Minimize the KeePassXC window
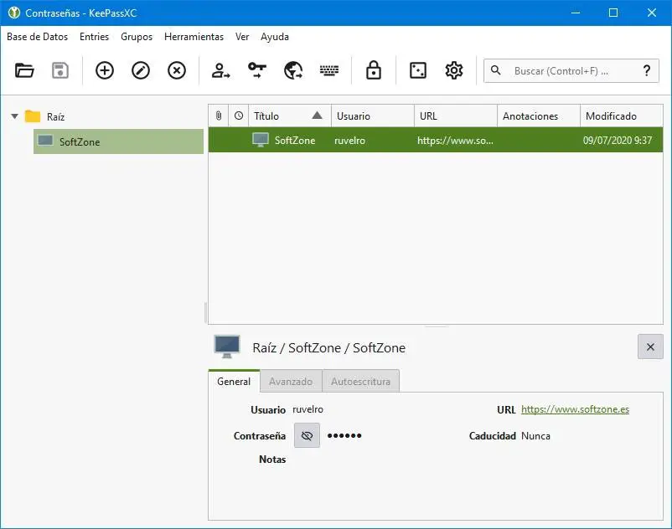This screenshot has width=672, height=529. (x=576, y=13)
